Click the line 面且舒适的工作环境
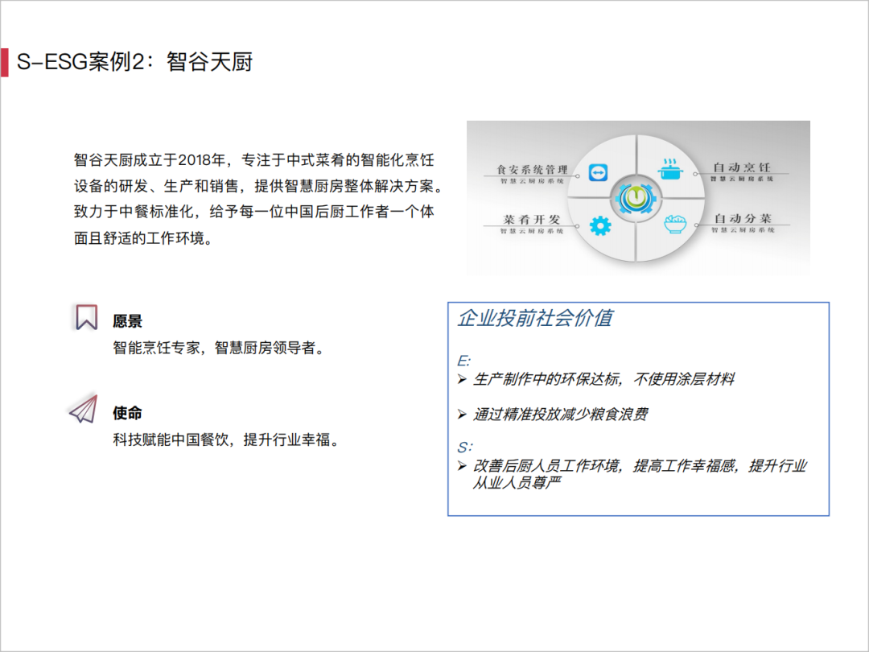This screenshot has width=869, height=652. click(x=143, y=238)
